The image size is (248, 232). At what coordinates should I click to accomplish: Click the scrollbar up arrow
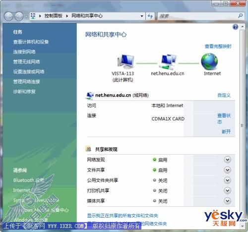pos(242,26)
